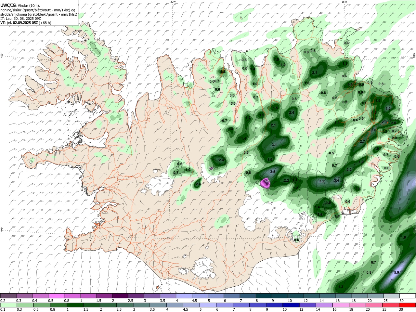Viewport: 416px width, 312px height.
Task: Click the 5.9 precipitation value offshore southeast
Action: click(x=396, y=272)
